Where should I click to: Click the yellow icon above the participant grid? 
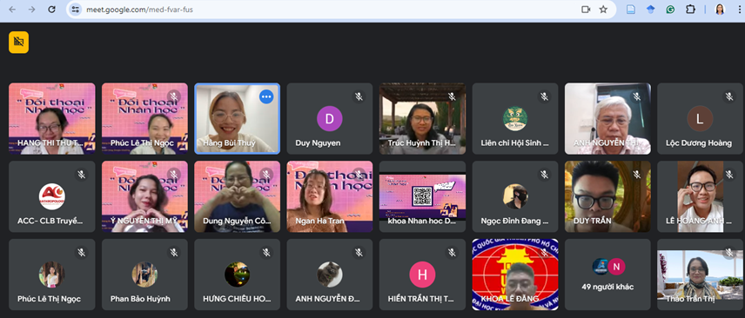18,43
